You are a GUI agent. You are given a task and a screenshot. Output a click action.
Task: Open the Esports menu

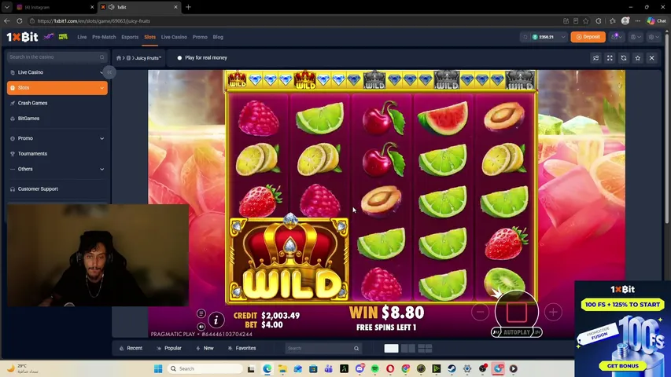(x=130, y=37)
